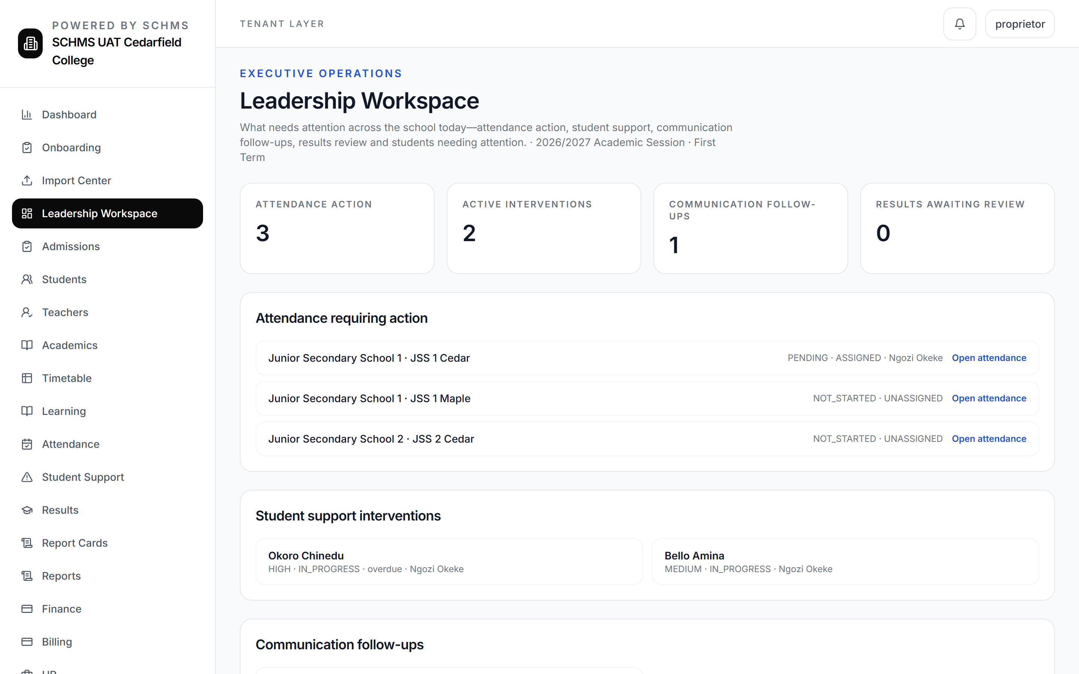Image resolution: width=1079 pixels, height=674 pixels.
Task: Open attendance for JSS 2 Cedar
Action: [989, 439]
